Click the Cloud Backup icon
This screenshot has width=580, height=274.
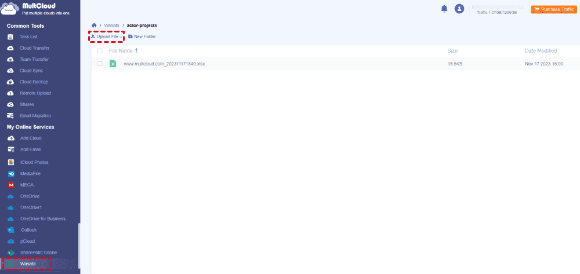point(10,82)
